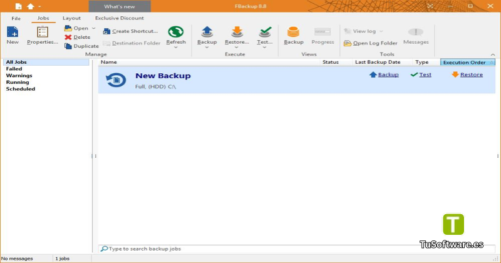Expand the Refresh dropdown arrow
The image size is (501, 263).
coord(176,48)
